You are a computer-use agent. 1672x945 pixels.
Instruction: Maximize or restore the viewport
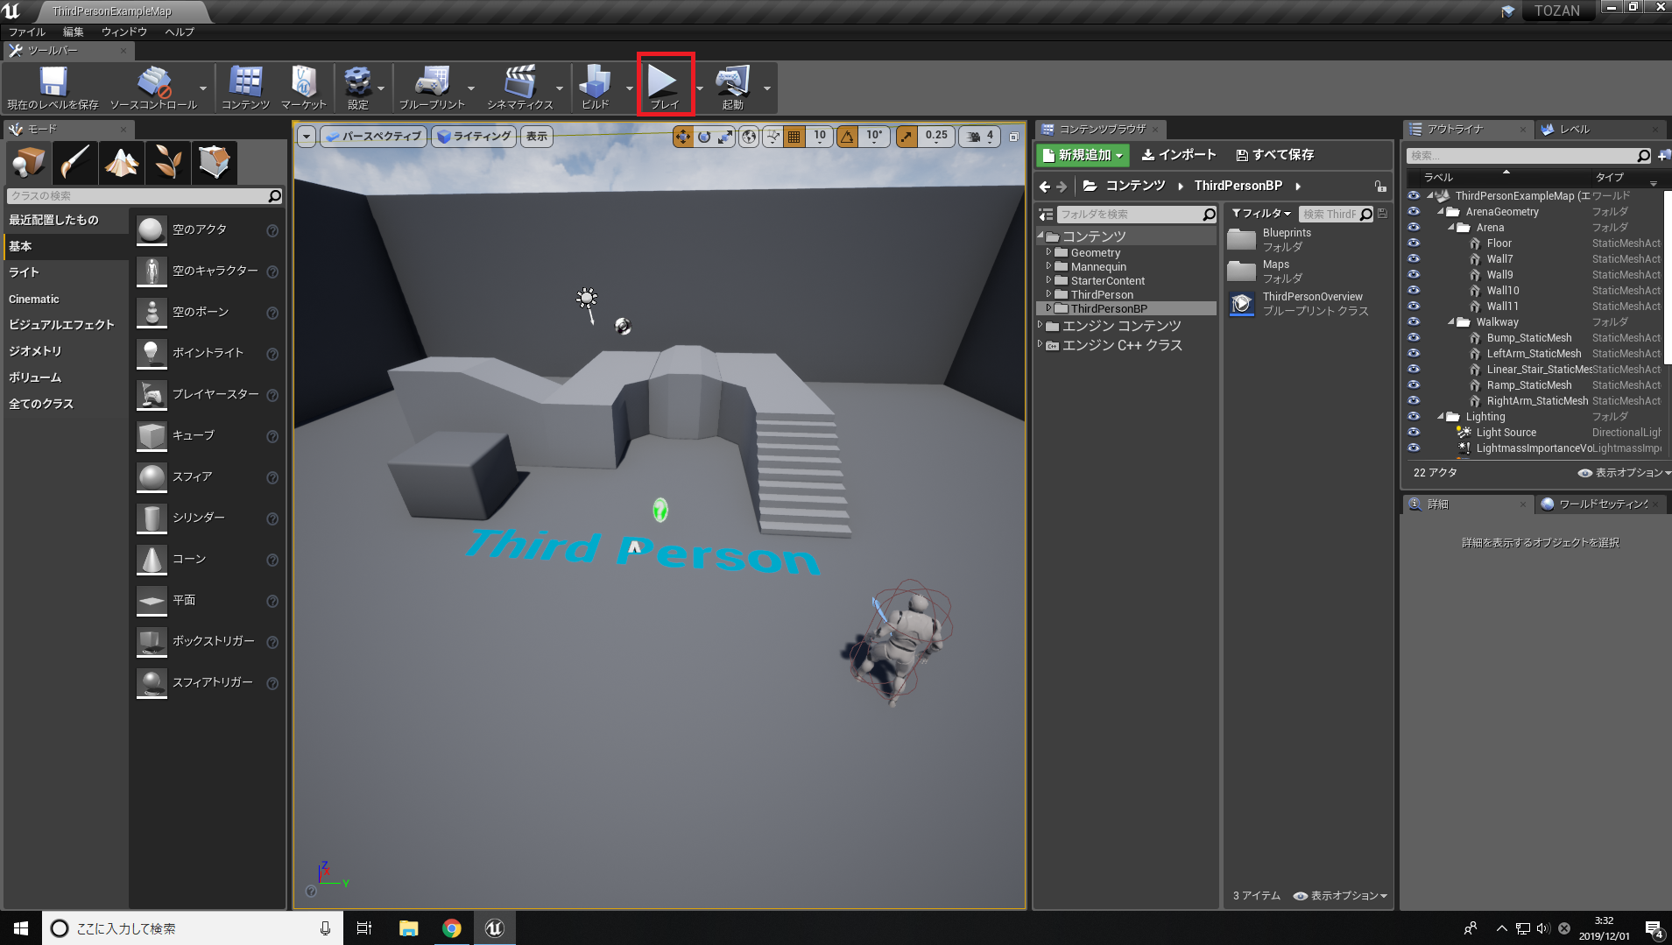[1014, 137]
